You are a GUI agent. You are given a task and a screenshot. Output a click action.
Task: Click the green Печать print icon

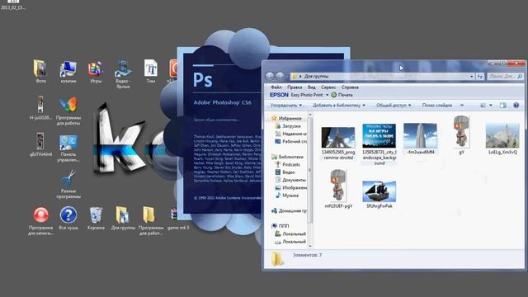(333, 95)
